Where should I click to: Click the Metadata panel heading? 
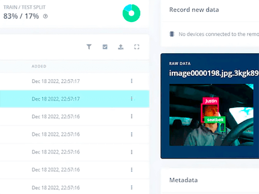click(x=183, y=180)
